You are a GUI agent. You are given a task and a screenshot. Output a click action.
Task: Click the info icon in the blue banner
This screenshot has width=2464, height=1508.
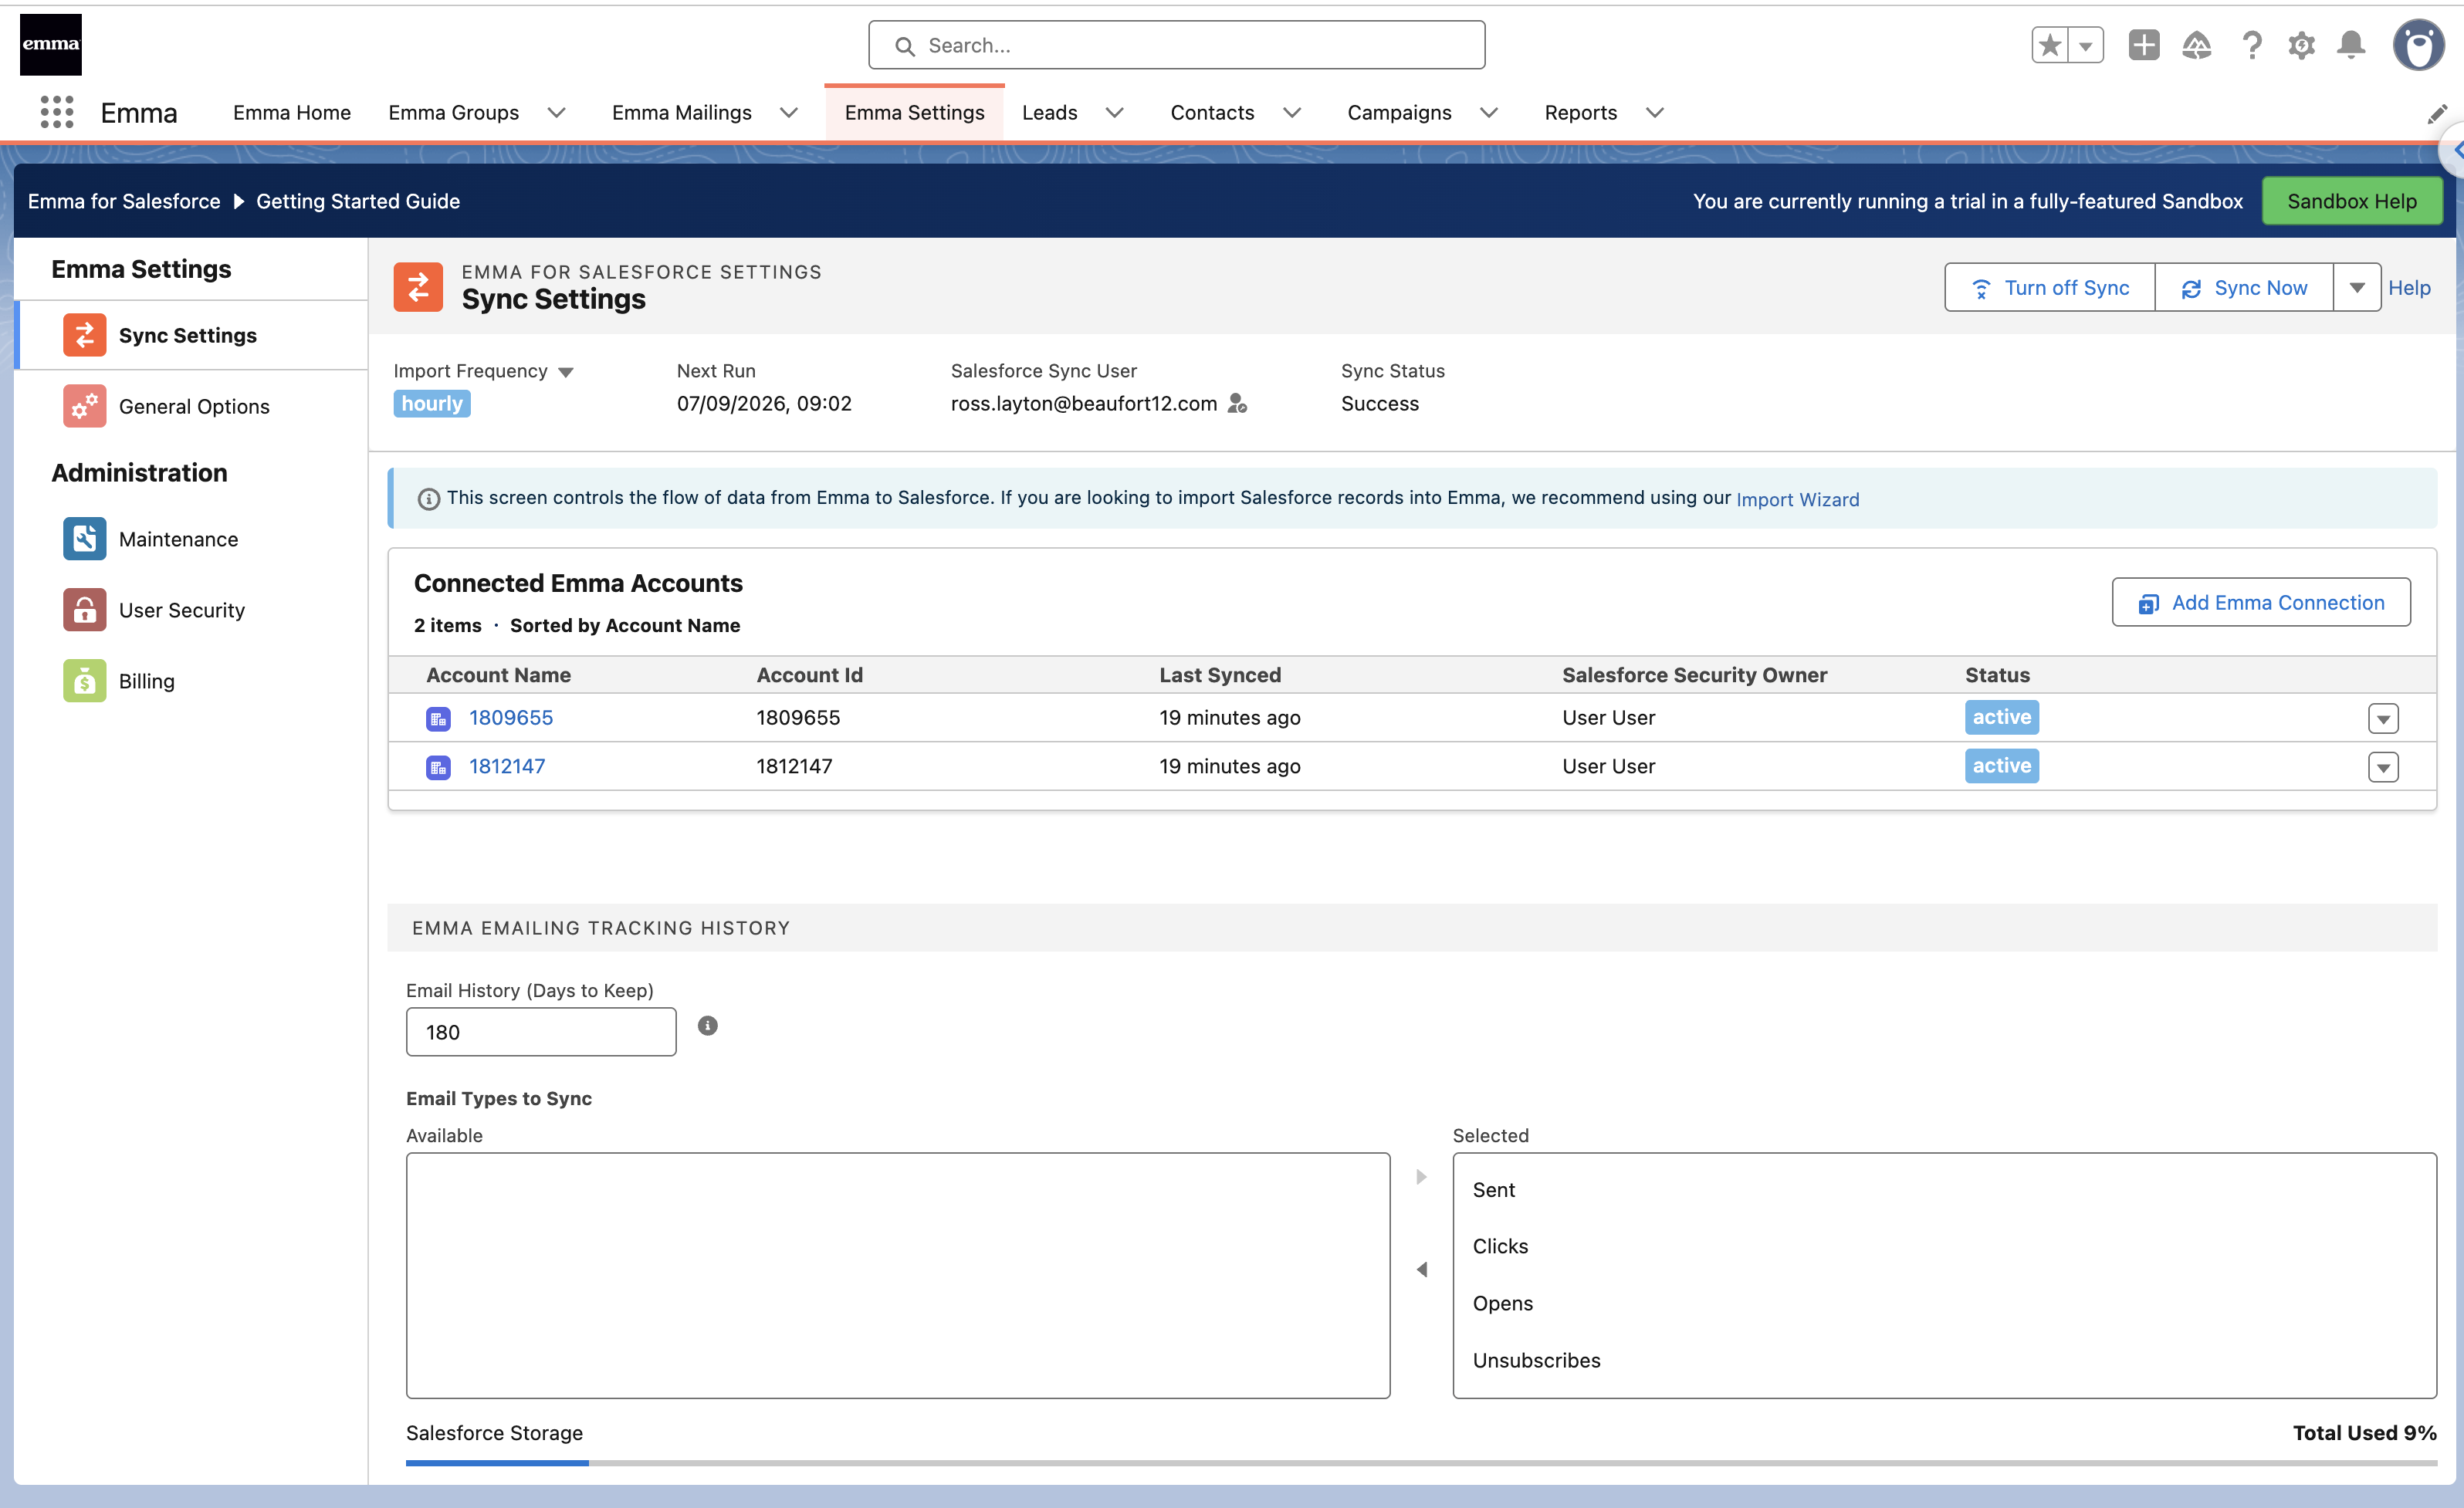(429, 499)
